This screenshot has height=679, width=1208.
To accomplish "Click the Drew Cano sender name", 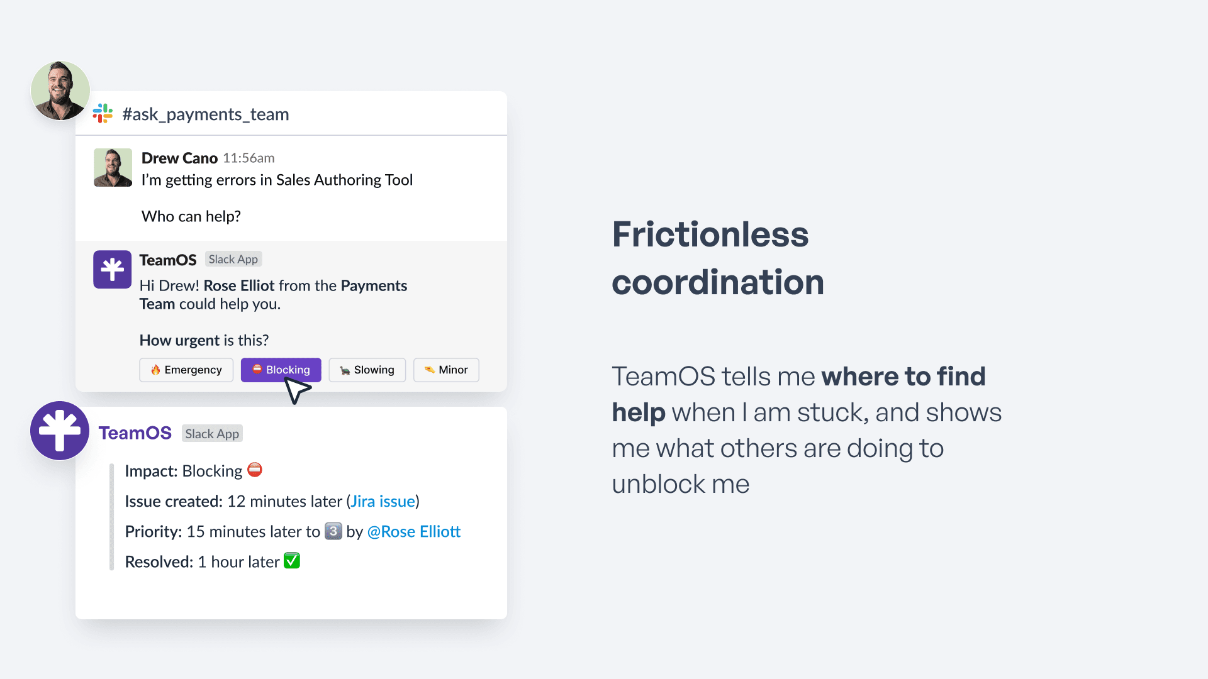I will pyautogui.click(x=179, y=158).
